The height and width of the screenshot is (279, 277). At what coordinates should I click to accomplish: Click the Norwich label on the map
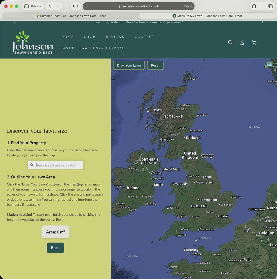[x=237, y=197]
